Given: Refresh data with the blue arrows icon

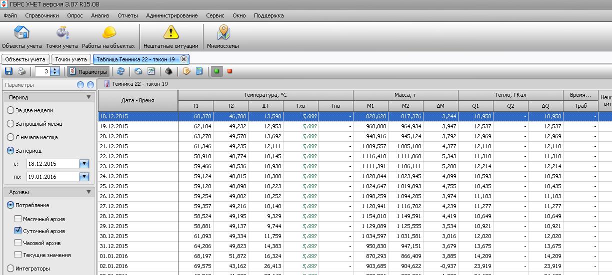Looking at the screenshot, I should [120, 71].
